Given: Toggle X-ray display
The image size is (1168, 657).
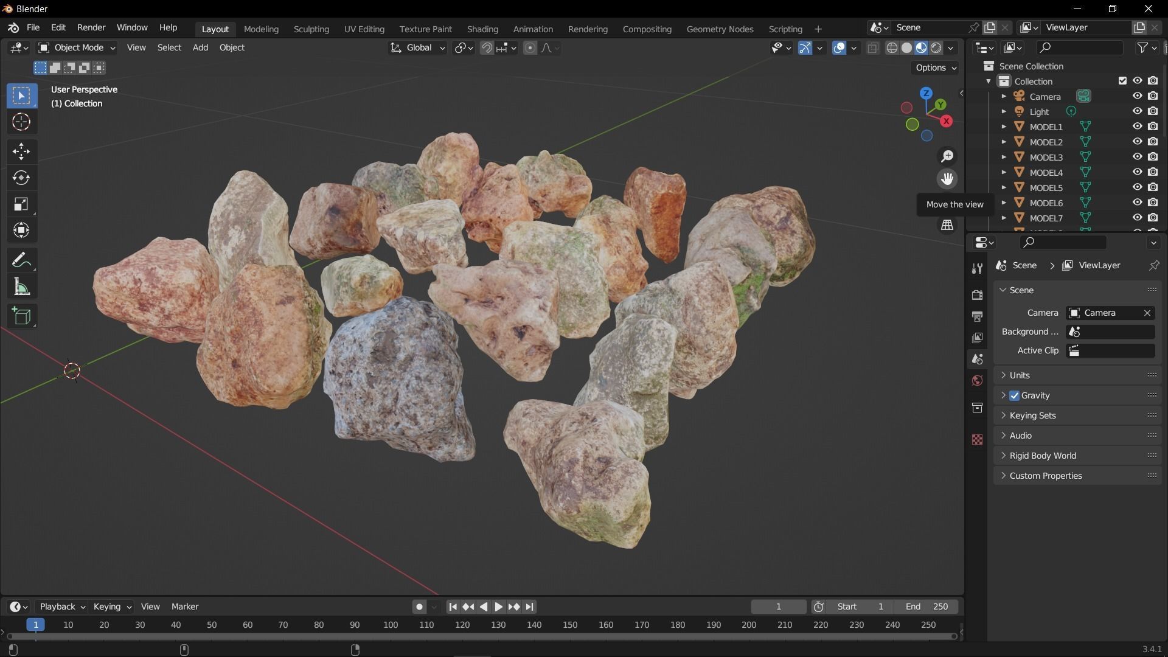Looking at the screenshot, I should point(872,48).
